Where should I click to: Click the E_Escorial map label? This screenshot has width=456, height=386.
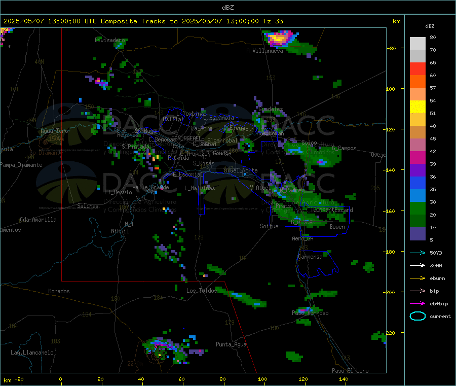(188, 174)
